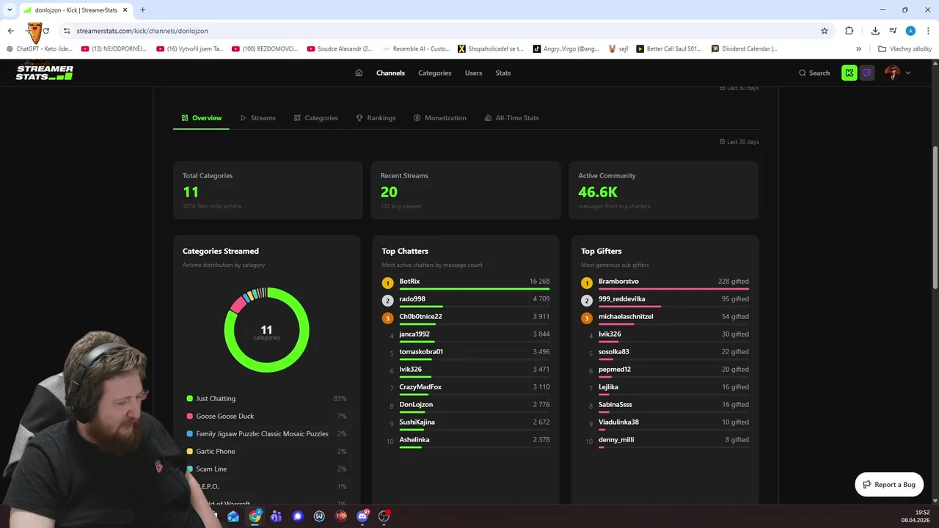Open a new browser tab
939x528 pixels.
[x=142, y=10]
